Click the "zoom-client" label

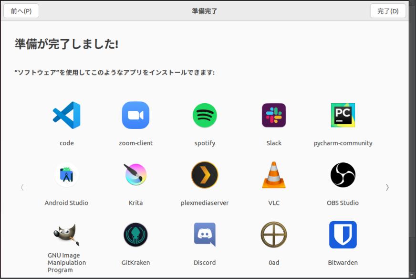tap(135, 143)
